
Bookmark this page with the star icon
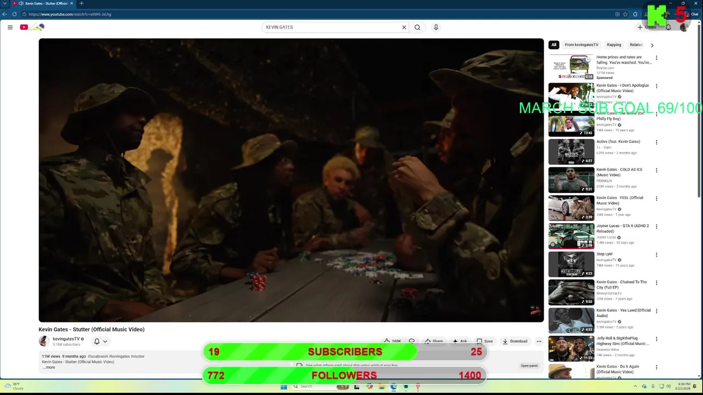(x=626, y=14)
